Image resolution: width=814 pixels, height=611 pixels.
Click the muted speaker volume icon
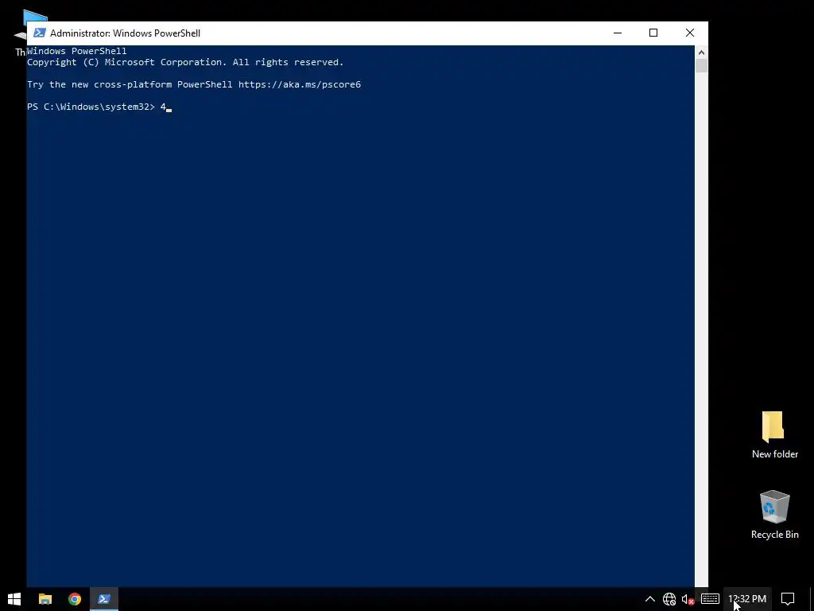[x=688, y=599]
